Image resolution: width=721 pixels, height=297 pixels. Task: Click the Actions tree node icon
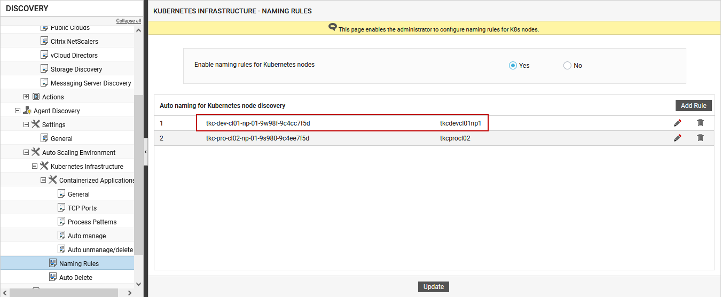point(36,97)
